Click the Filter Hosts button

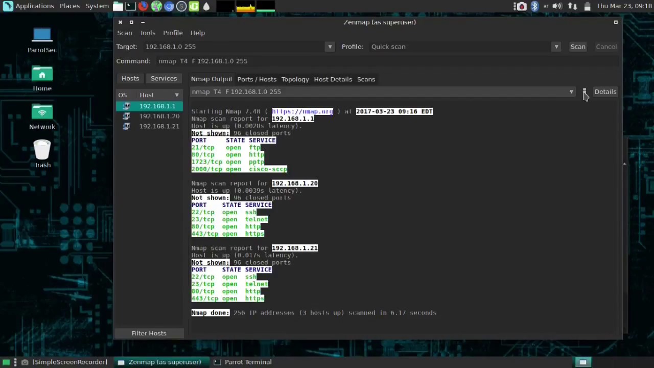click(149, 333)
